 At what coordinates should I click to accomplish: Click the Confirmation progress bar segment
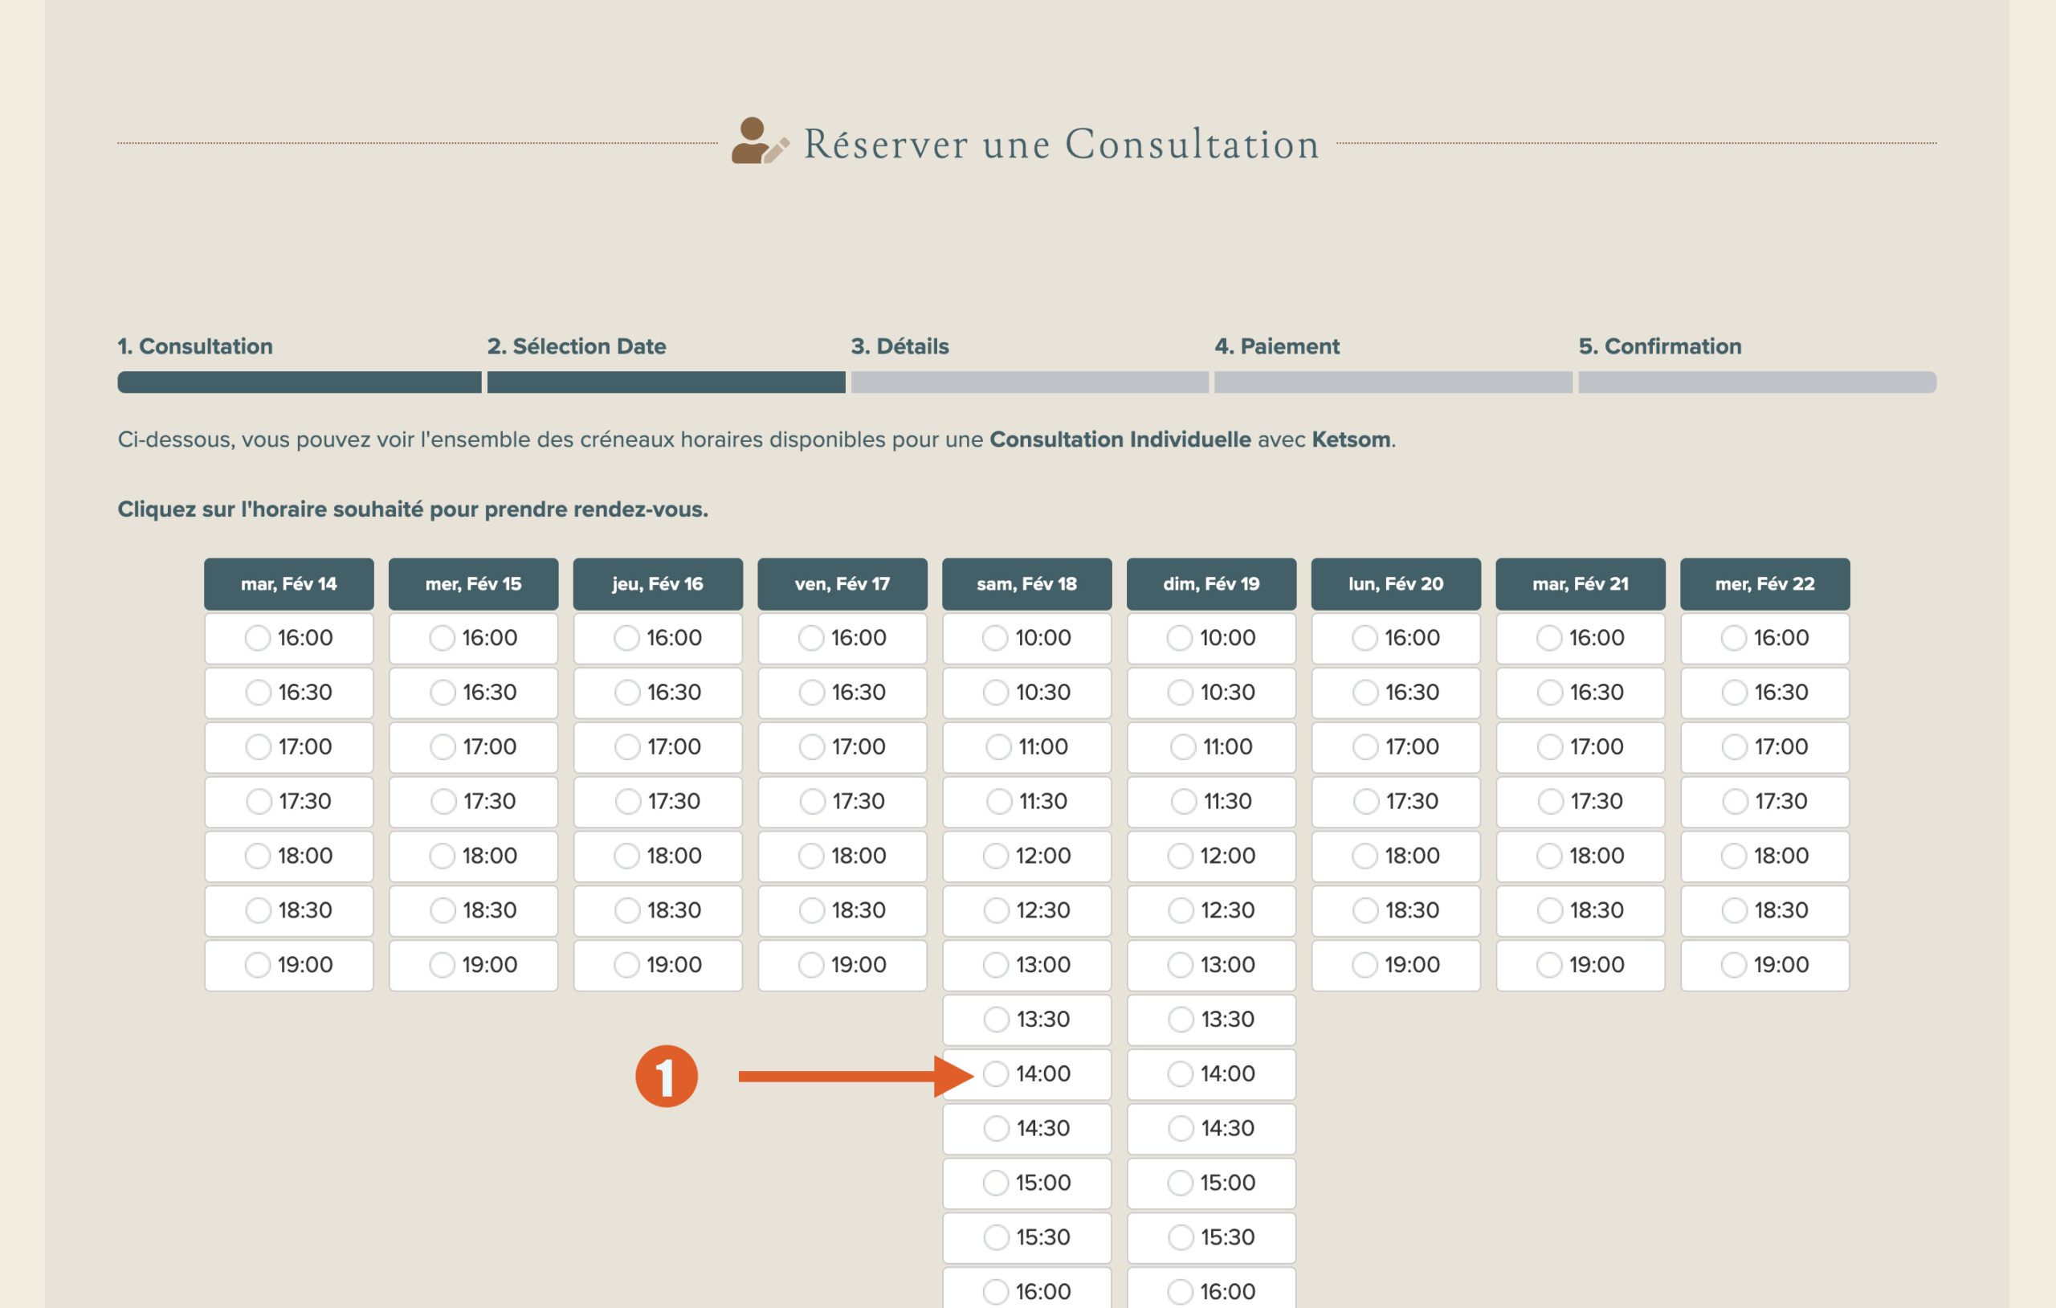[x=1757, y=382]
